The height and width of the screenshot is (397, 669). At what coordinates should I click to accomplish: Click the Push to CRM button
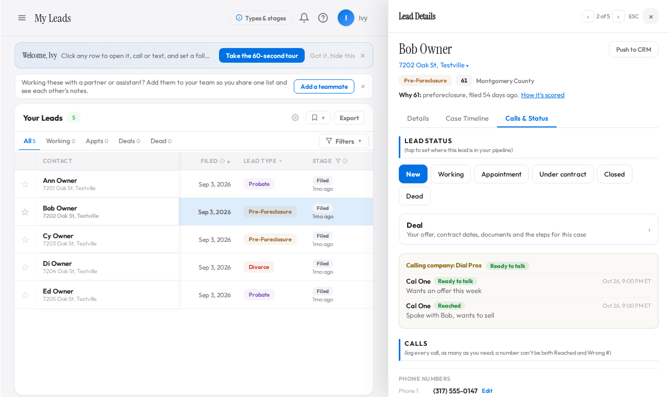click(x=633, y=50)
